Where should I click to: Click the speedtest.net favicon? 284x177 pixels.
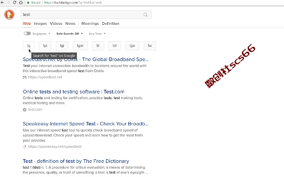25,77
